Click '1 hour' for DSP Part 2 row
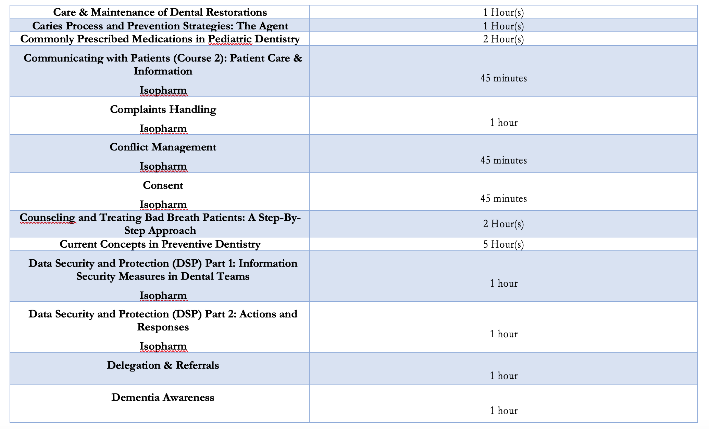 click(503, 334)
